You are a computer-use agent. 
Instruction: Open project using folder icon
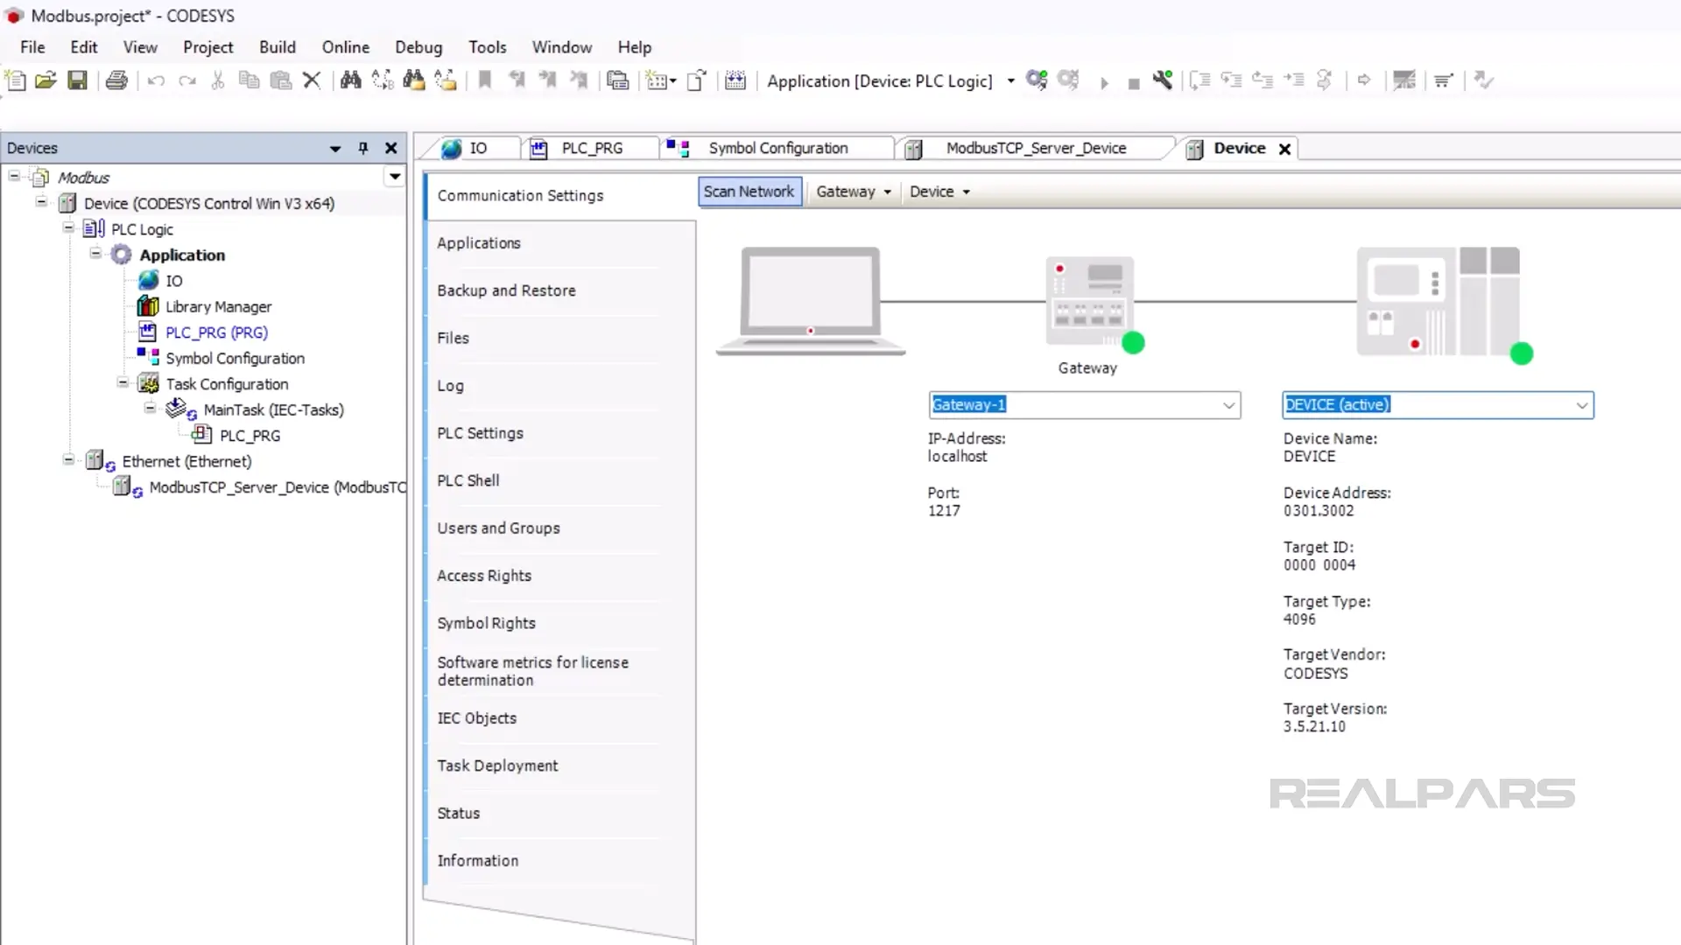(46, 80)
